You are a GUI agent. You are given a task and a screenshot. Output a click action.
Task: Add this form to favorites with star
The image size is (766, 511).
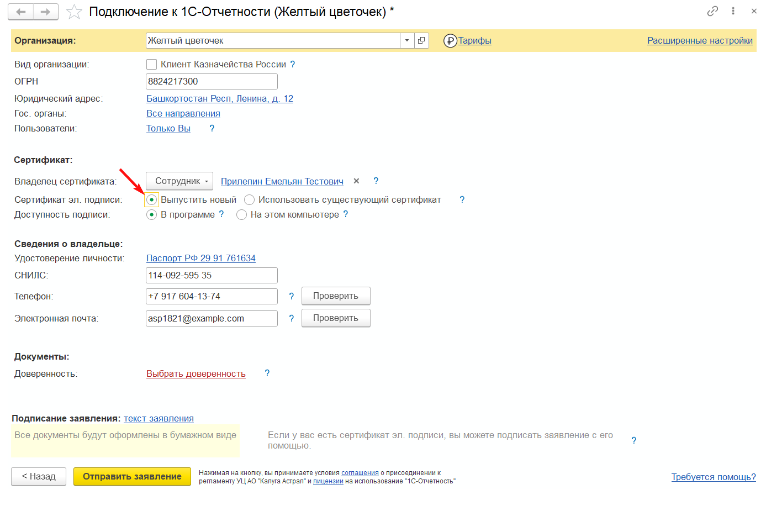pos(74,12)
